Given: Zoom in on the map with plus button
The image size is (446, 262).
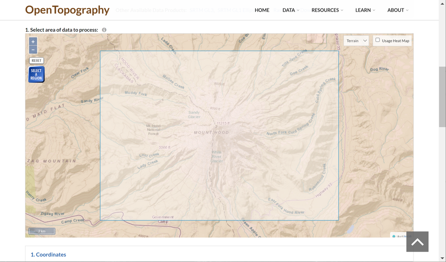Looking at the screenshot, I should (x=33, y=42).
